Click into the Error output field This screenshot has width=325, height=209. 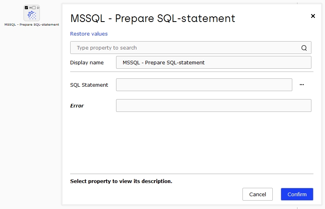point(213,105)
